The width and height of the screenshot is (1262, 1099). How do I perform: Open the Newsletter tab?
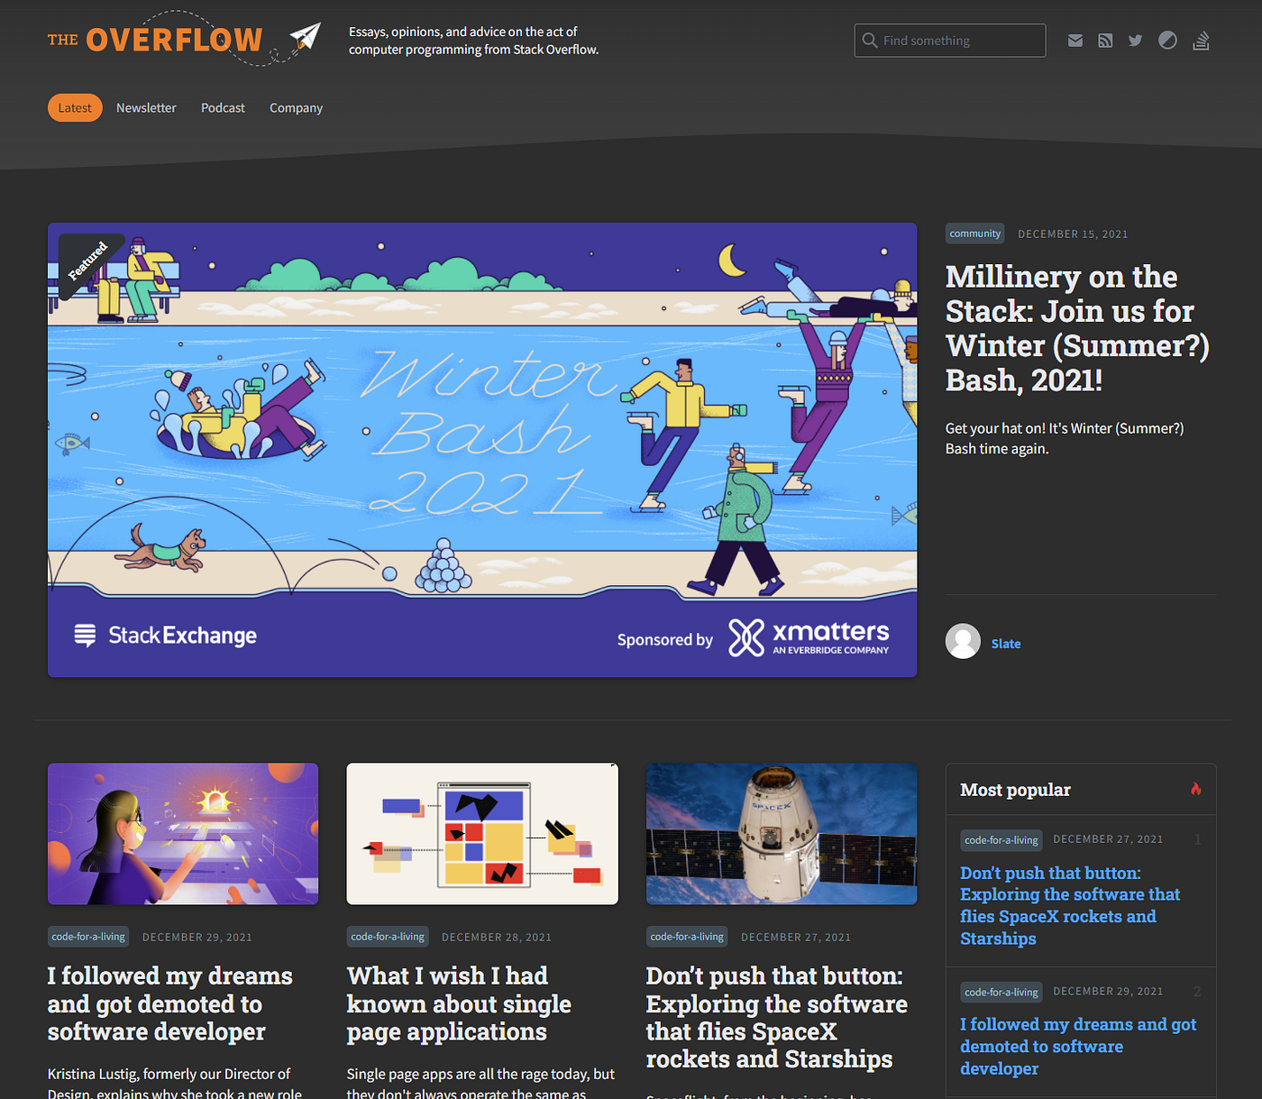(x=146, y=108)
